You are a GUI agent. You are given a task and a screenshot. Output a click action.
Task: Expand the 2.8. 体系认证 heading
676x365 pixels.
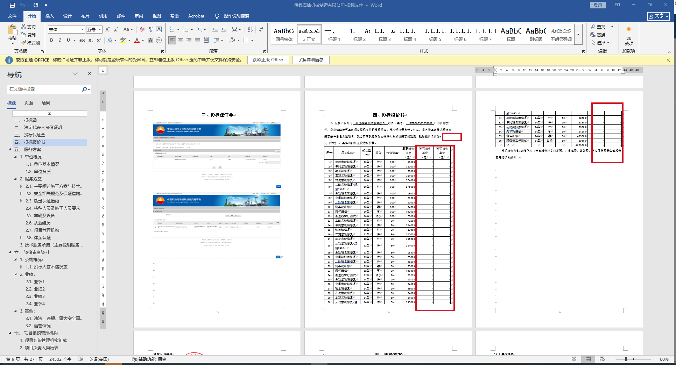pyautogui.click(x=21, y=238)
